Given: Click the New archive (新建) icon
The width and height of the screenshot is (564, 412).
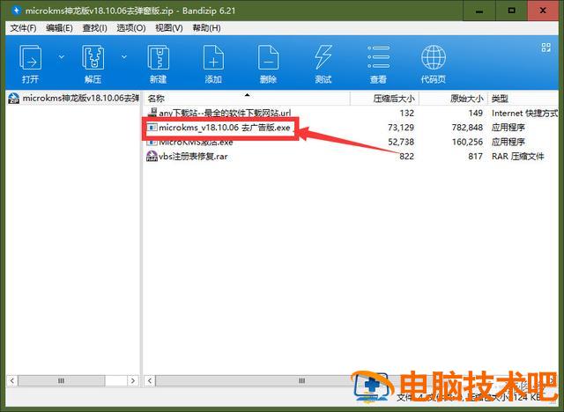Looking at the screenshot, I should coord(159,57).
